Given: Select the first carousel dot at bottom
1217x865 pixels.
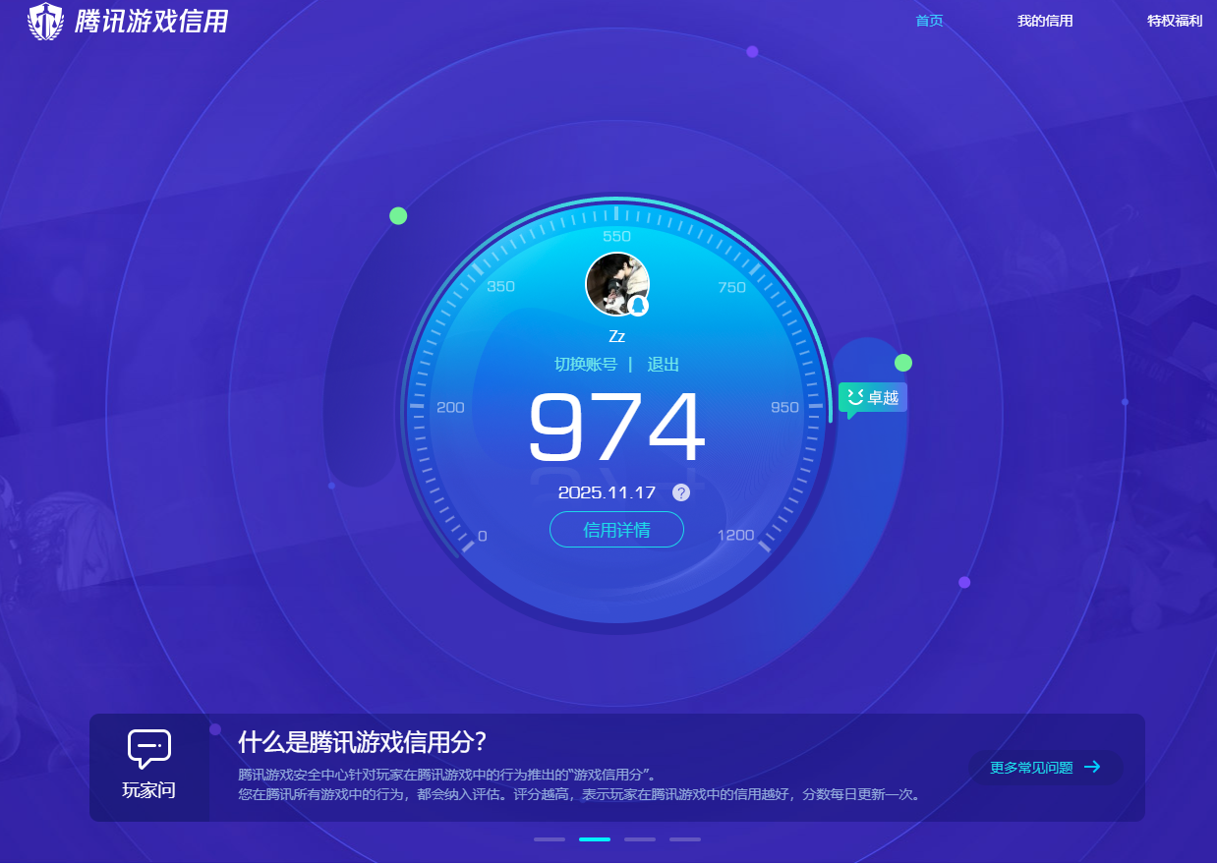Looking at the screenshot, I should [549, 839].
